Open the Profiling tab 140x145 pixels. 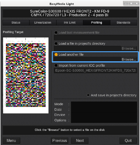97,22
